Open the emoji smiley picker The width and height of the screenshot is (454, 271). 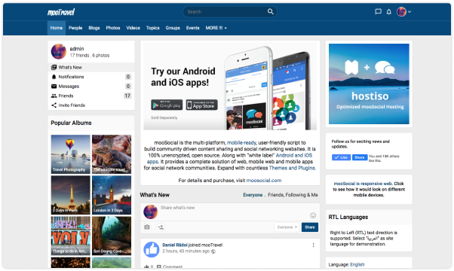[313, 215]
